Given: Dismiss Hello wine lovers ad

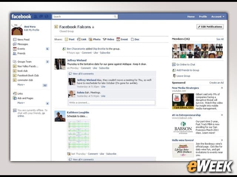Looking at the screenshot, I should click(222, 140).
